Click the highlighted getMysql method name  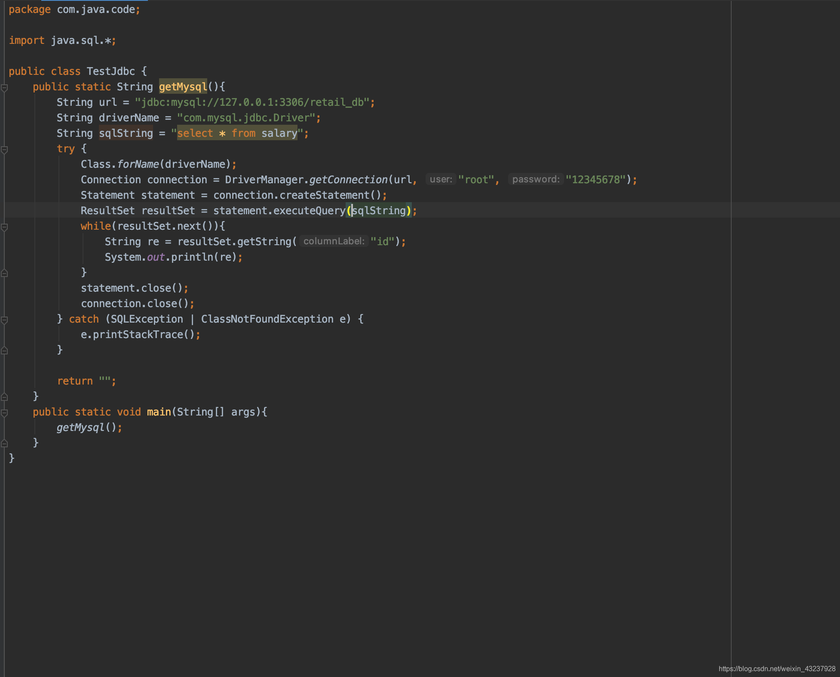[x=183, y=87]
